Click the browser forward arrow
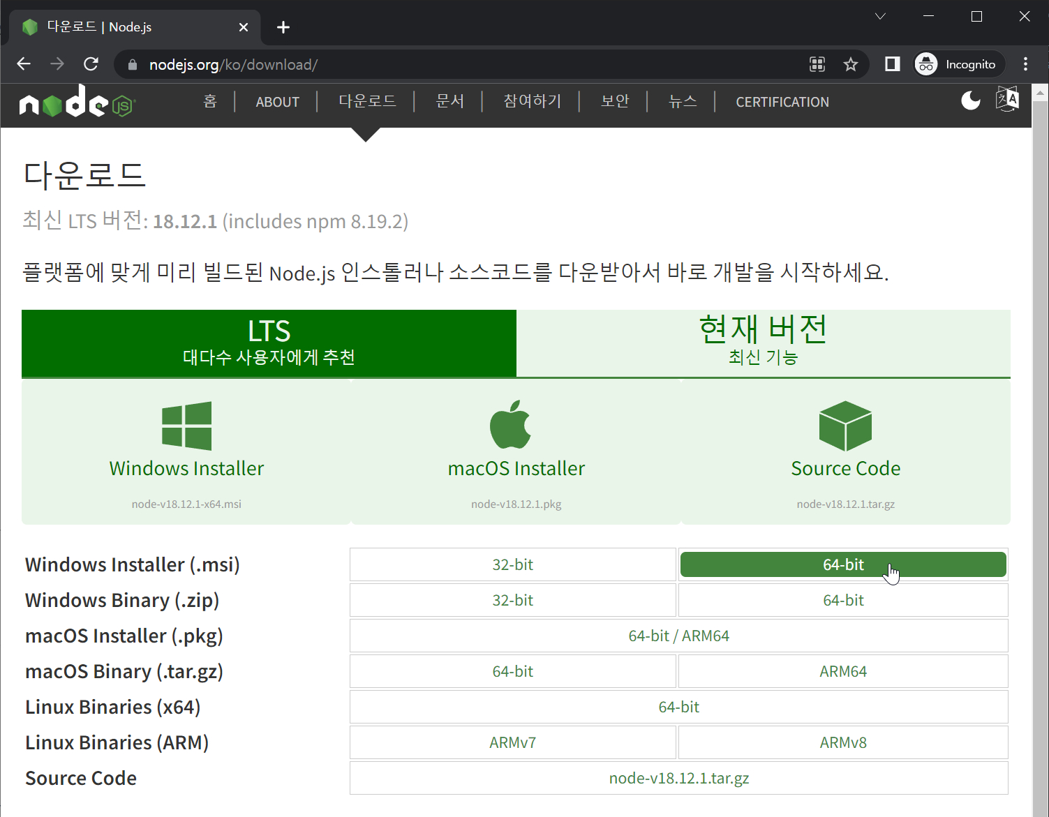 click(57, 64)
